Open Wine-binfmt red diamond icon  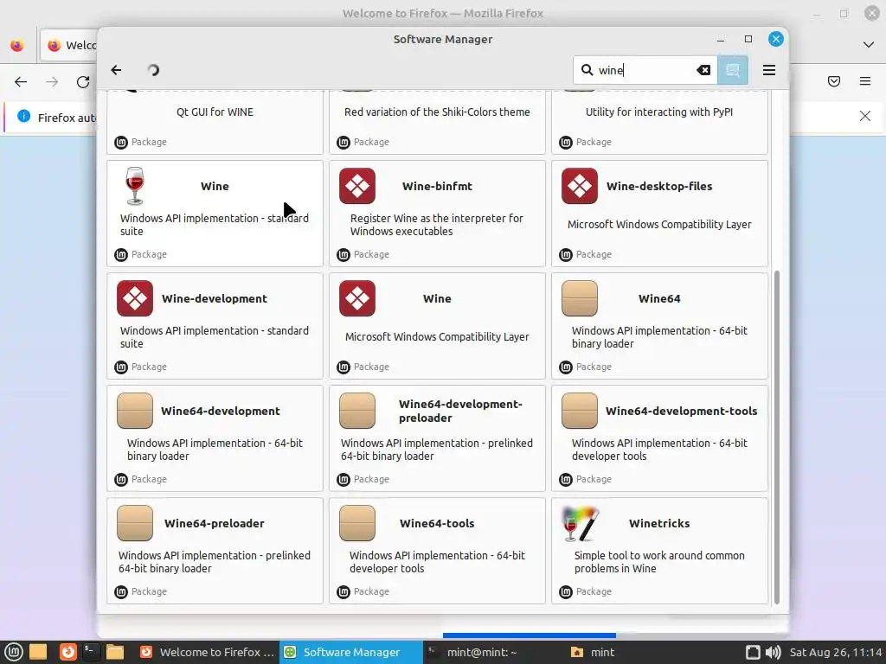point(357,186)
